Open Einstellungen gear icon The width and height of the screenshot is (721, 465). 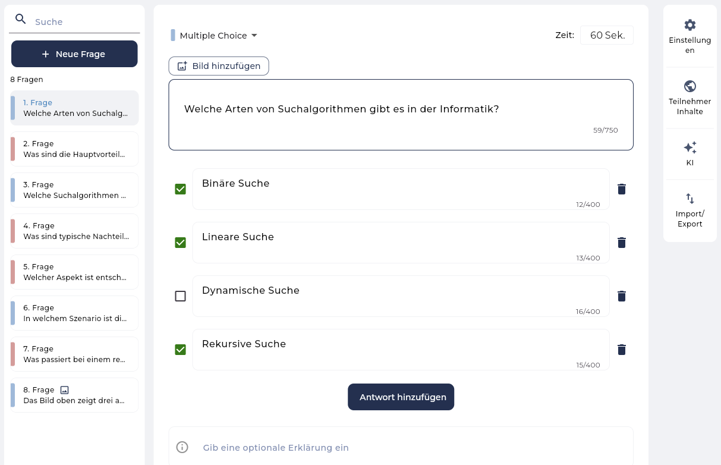(689, 25)
